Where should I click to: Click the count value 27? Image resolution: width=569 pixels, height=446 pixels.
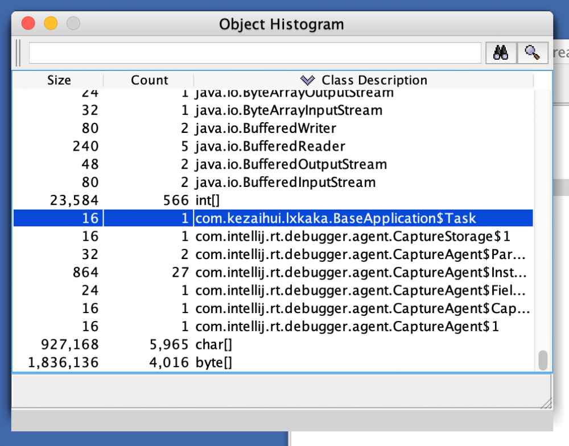pyautogui.click(x=180, y=273)
